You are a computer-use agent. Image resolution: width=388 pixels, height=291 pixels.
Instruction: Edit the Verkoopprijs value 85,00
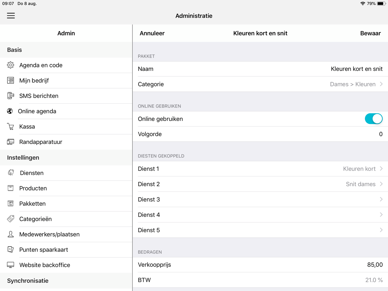375,265
